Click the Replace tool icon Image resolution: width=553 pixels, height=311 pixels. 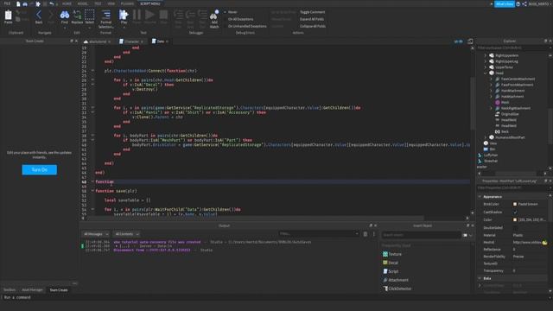click(x=77, y=15)
